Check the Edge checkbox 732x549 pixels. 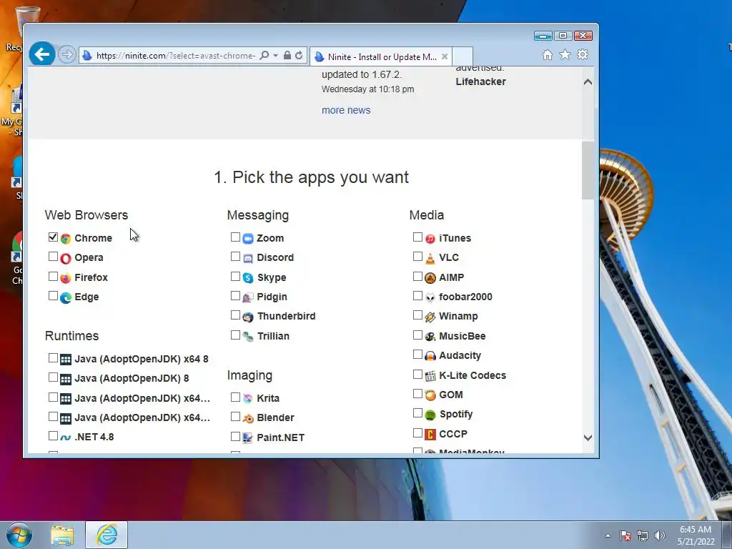pyautogui.click(x=53, y=296)
